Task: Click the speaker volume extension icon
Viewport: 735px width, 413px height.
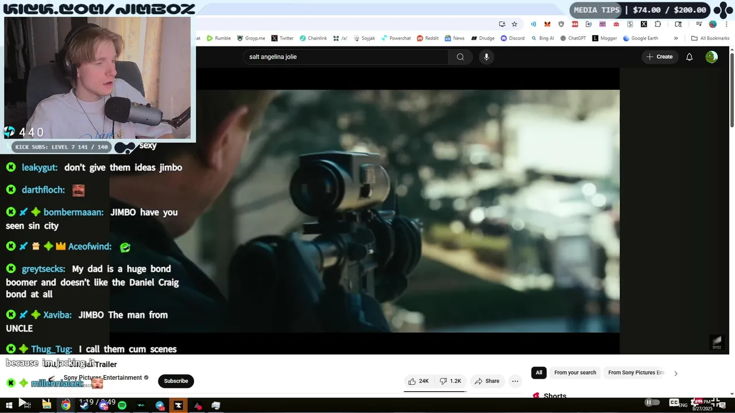Action: pyautogui.click(x=589, y=24)
